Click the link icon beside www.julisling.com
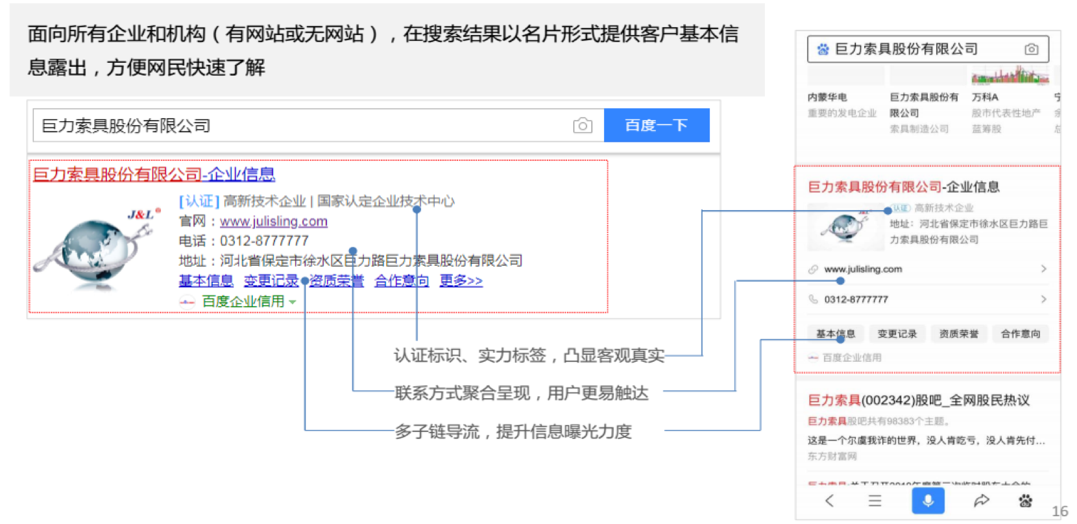 (813, 269)
